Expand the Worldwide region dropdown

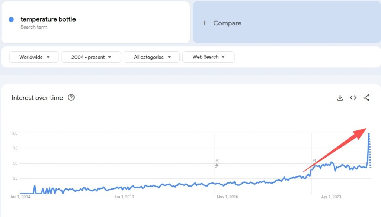pyautogui.click(x=34, y=57)
